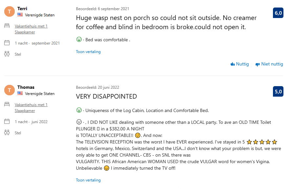Open Thomas's 'Vakantiehuis met 1 Slaapkamer' link
291x189 pixels.
pos(31,105)
